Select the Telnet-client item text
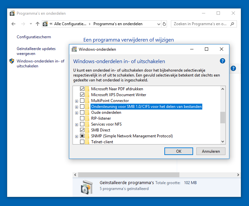This screenshot has height=206, width=249. (102, 142)
